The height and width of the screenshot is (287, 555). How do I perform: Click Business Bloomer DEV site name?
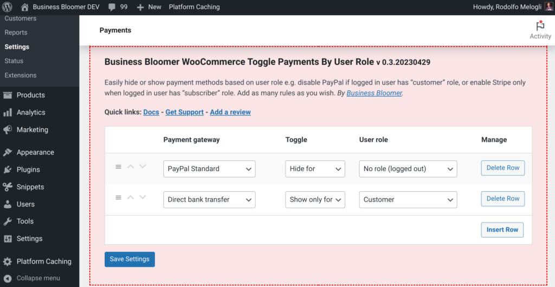(66, 7)
